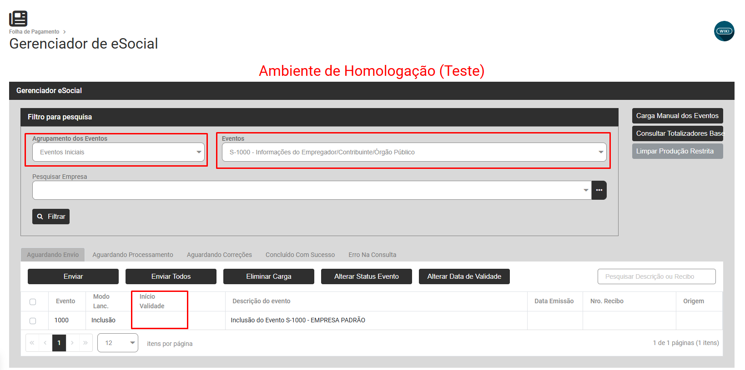Open the Aguardando Processamento tab
The width and height of the screenshot is (745, 370).
pos(133,255)
